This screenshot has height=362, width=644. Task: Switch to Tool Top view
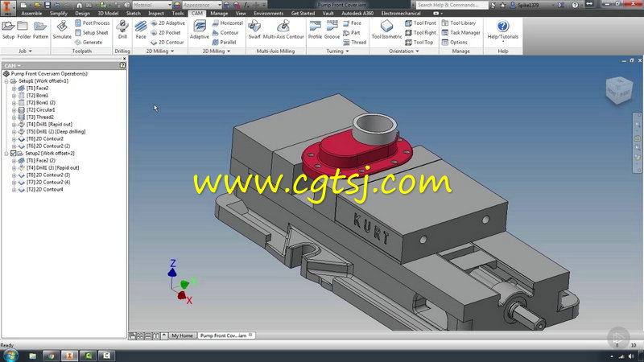[419, 42]
